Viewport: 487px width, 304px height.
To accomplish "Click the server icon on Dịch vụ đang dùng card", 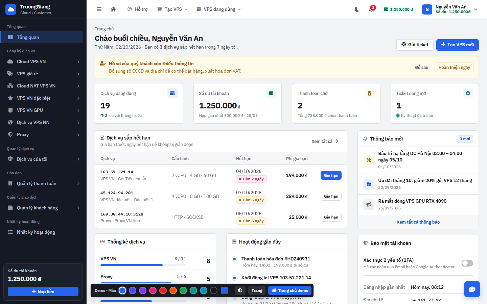I will click(172, 93).
